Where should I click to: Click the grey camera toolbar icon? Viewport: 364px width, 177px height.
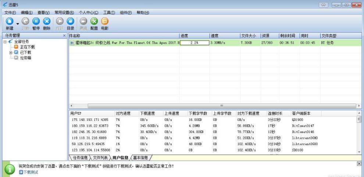tap(83, 21)
